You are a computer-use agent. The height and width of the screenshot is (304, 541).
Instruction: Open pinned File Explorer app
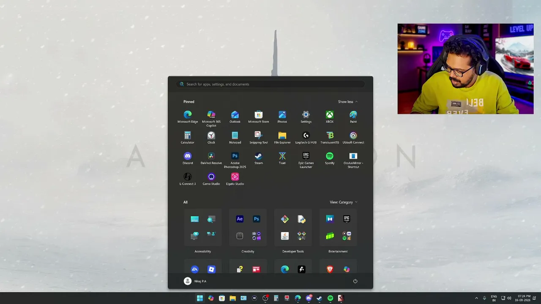pos(282,137)
